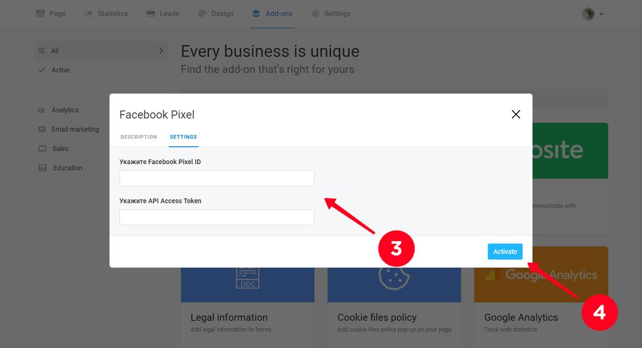642x348 pixels.
Task: Select the Analytics category
Action: [x=65, y=110]
